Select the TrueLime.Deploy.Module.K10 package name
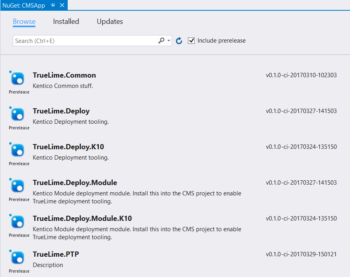 point(82,218)
